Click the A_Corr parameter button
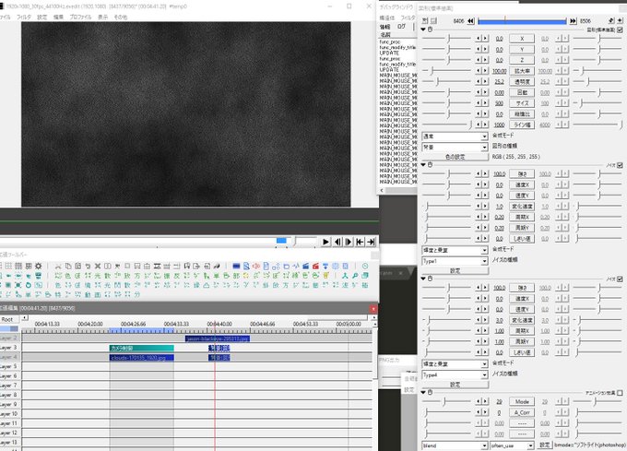The height and width of the screenshot is (451, 627). pyautogui.click(x=522, y=412)
